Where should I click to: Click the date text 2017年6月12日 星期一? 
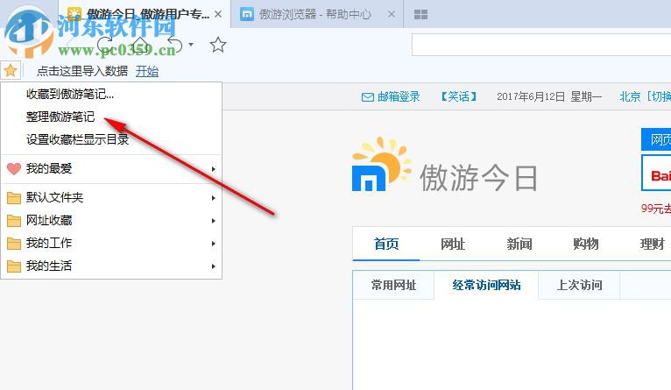tap(549, 96)
